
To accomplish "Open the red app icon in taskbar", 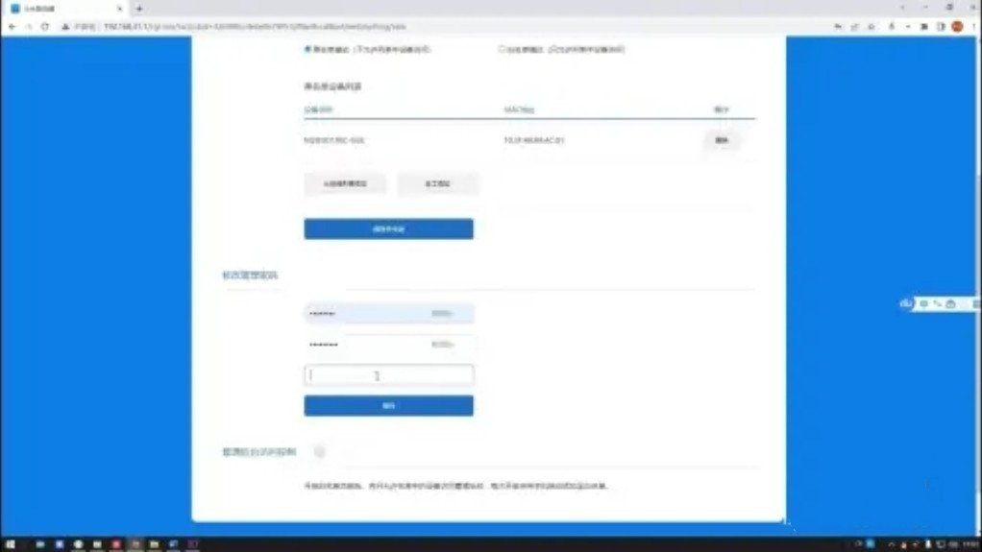I will (x=116, y=544).
